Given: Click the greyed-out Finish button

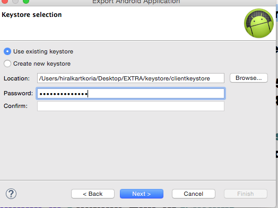Looking at the screenshot, I should pyautogui.click(x=246, y=194).
